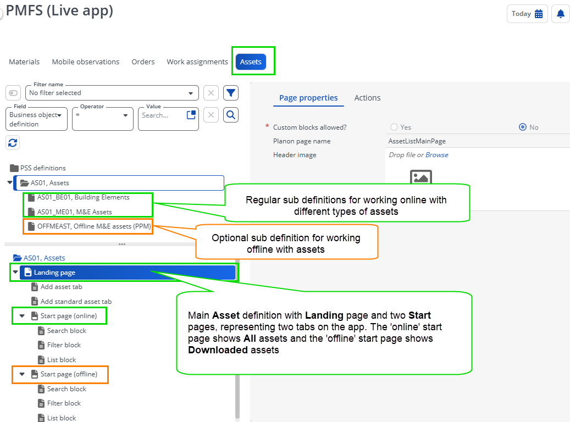Select Search block under Start page (offline)
Image resolution: width=570 pixels, height=422 pixels.
(x=67, y=389)
